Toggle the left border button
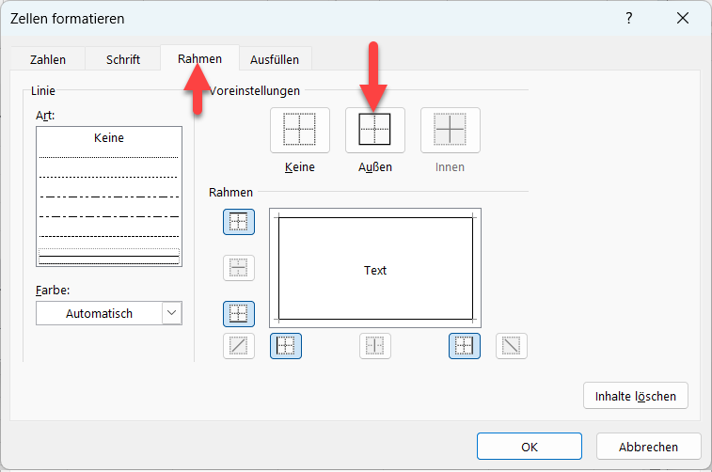The height and width of the screenshot is (472, 712). tap(286, 346)
